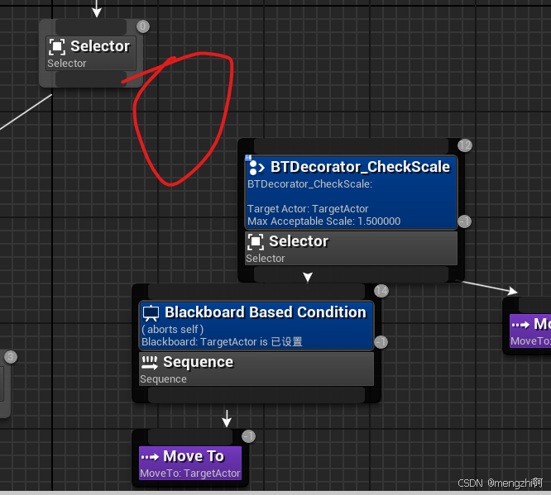Click the MoveTo: TargetActor description text
The width and height of the screenshot is (551, 495).
190,474
